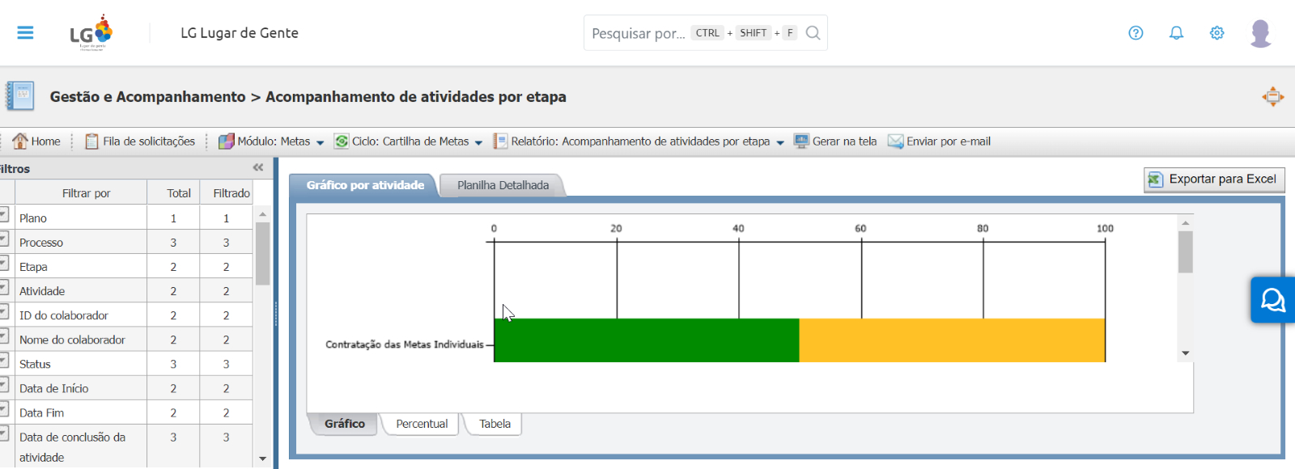Expand the Nome do colaborador filter arrow
The height and width of the screenshot is (469, 1295).
pyautogui.click(x=3, y=336)
